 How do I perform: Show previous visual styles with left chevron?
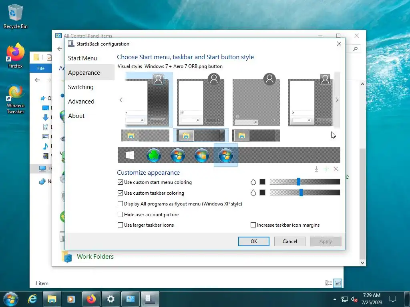(121, 100)
